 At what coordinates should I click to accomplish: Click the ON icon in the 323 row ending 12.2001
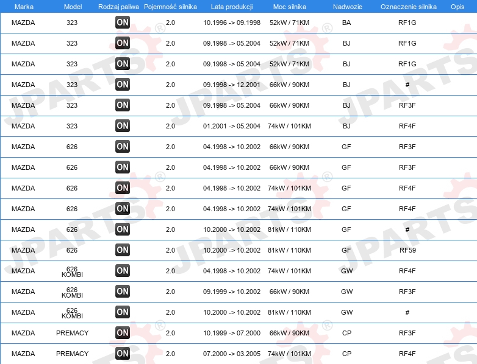tap(123, 85)
